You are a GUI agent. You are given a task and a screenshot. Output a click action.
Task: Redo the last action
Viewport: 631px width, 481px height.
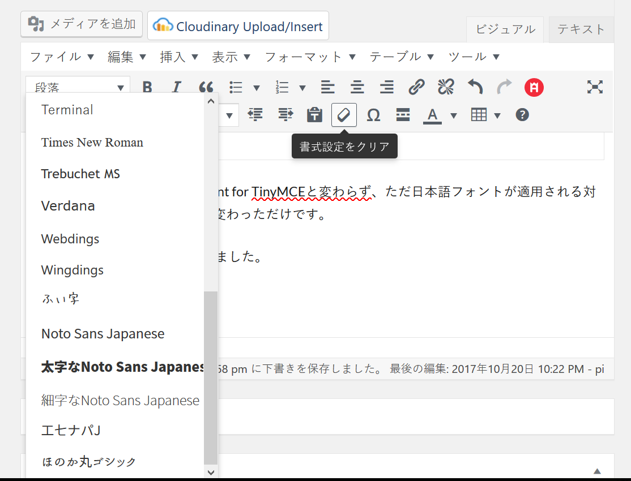point(505,87)
